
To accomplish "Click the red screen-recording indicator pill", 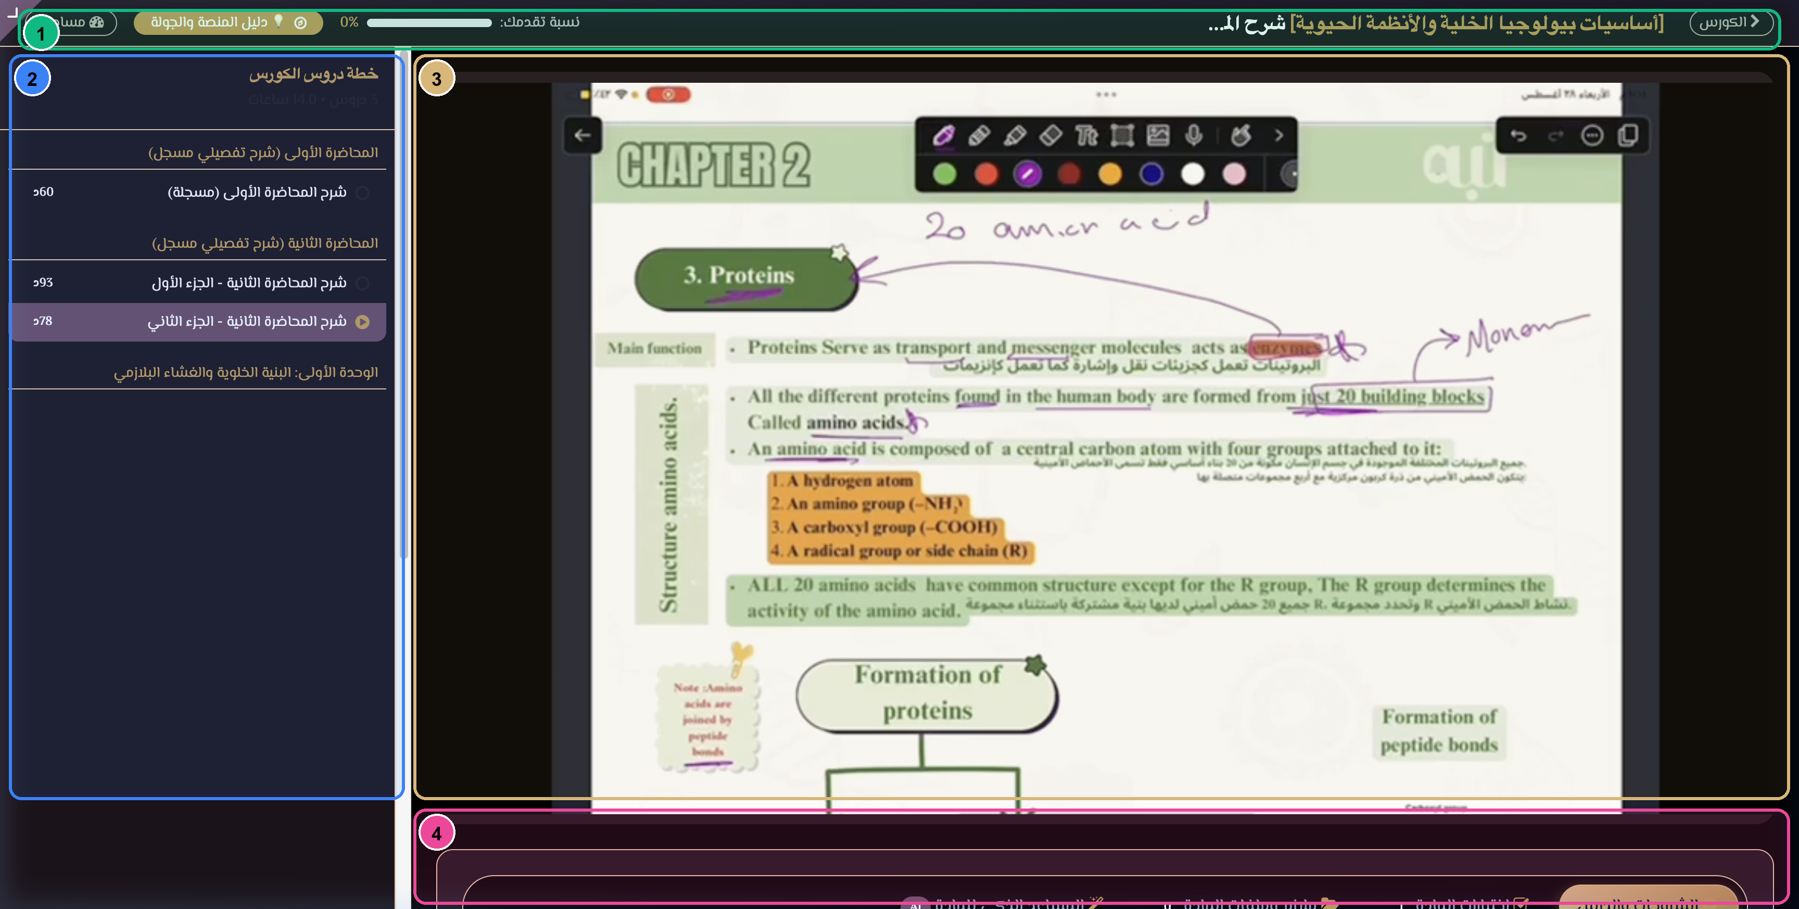I will pyautogui.click(x=668, y=94).
